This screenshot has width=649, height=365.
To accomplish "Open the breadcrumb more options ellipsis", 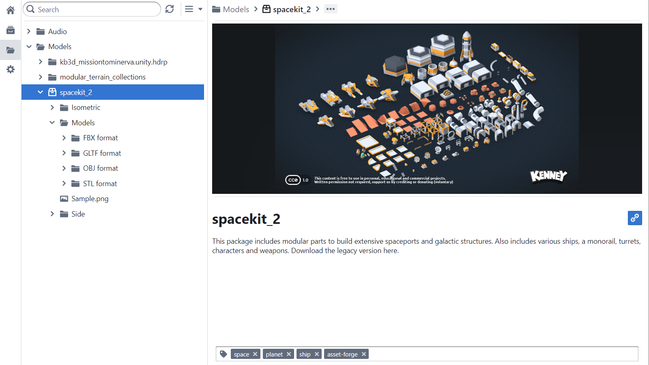I will tap(331, 9).
